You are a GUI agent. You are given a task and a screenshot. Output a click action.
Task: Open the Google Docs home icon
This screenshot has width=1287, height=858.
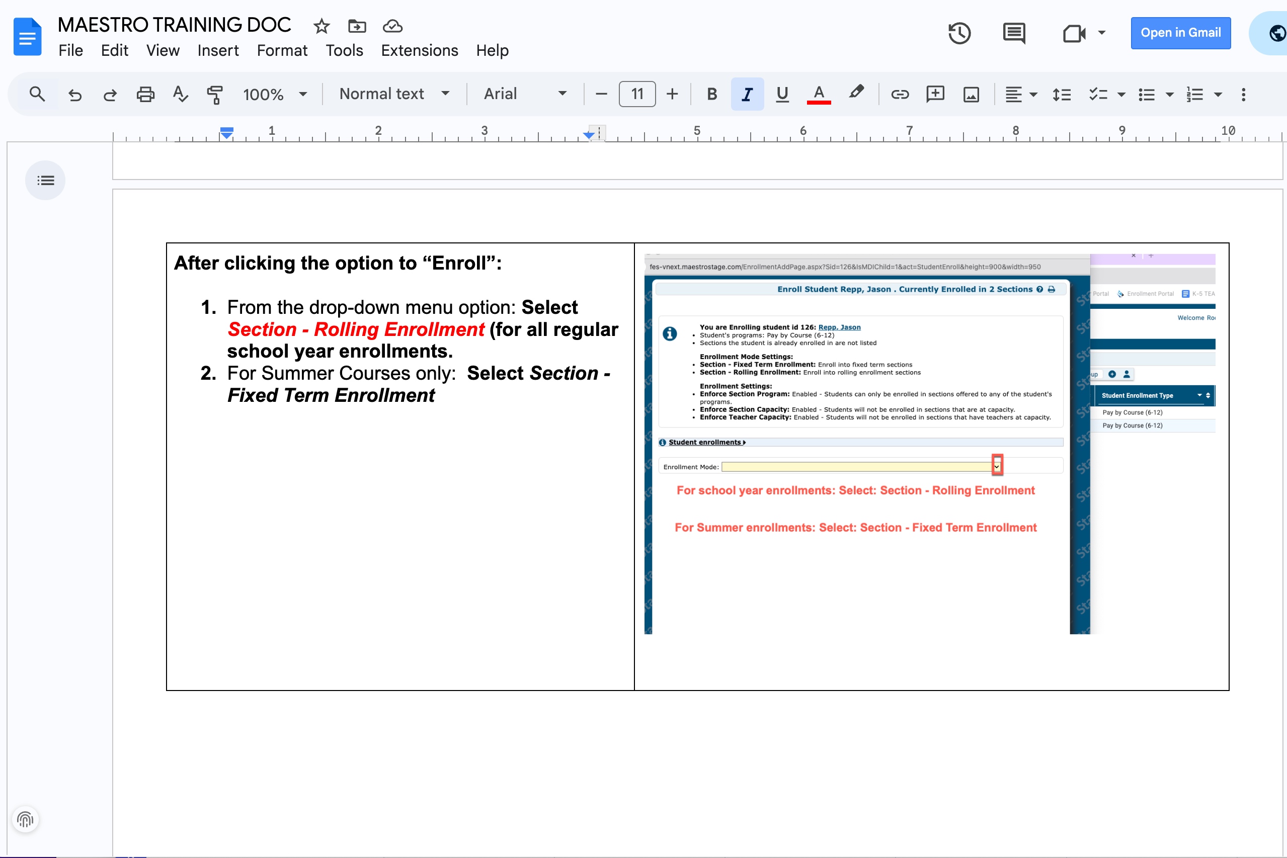click(27, 37)
